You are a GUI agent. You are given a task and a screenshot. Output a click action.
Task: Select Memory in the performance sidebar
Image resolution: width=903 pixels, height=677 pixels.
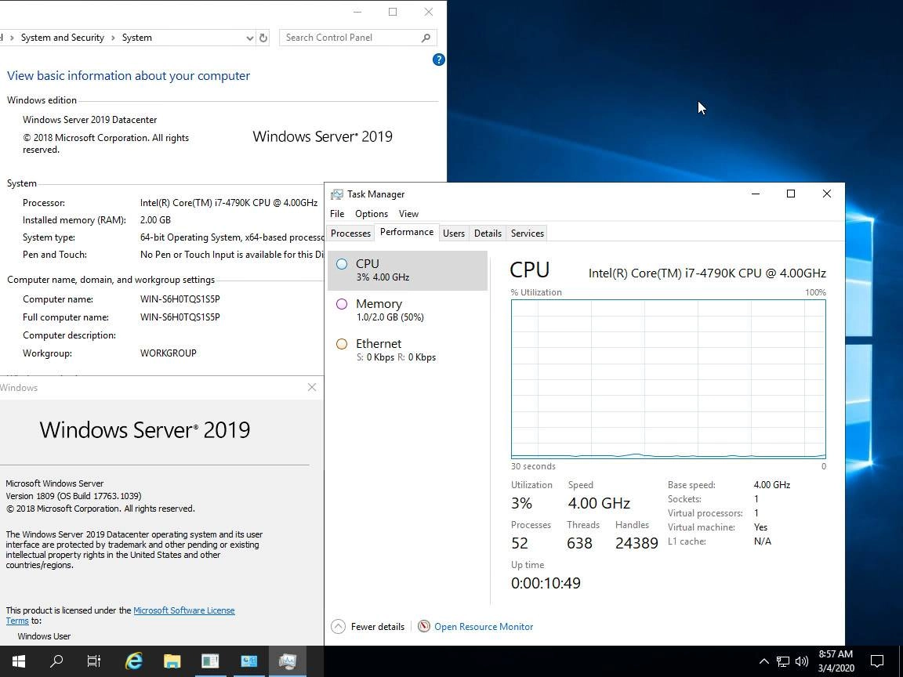tap(407, 310)
